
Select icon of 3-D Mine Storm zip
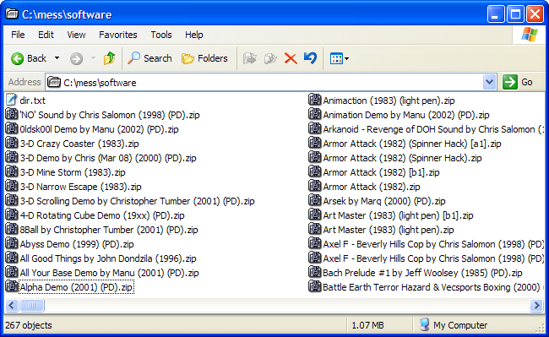pyautogui.click(x=12, y=171)
